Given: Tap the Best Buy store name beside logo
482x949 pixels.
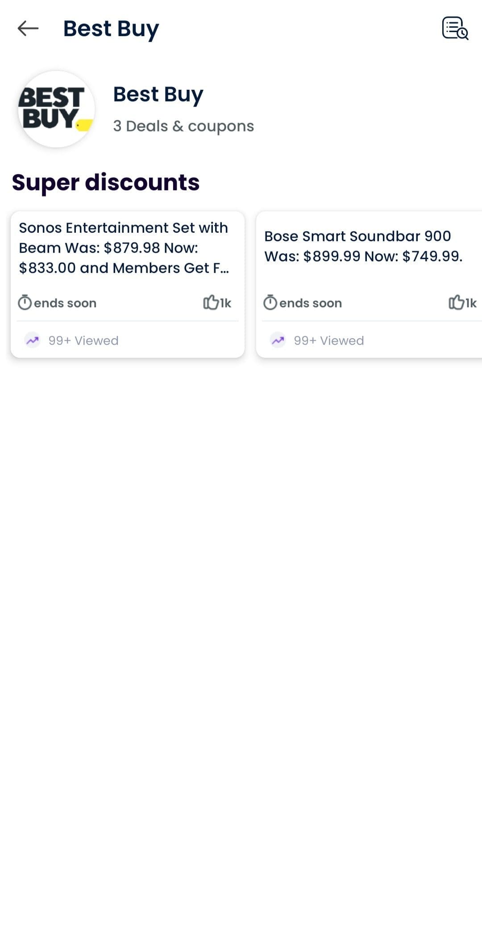Looking at the screenshot, I should pos(158,94).
